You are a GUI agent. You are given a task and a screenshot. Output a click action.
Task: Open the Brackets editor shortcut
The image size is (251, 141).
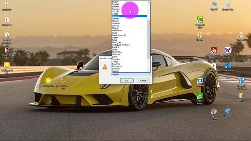(200, 82)
